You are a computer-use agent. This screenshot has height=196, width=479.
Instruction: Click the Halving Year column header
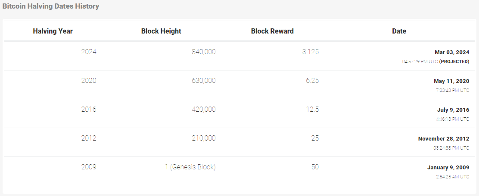tap(53, 31)
